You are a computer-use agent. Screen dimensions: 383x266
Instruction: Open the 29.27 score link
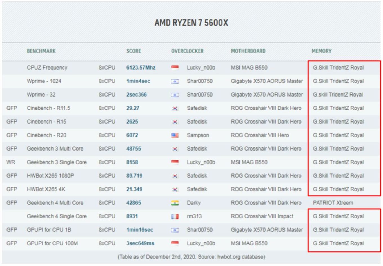pos(133,108)
